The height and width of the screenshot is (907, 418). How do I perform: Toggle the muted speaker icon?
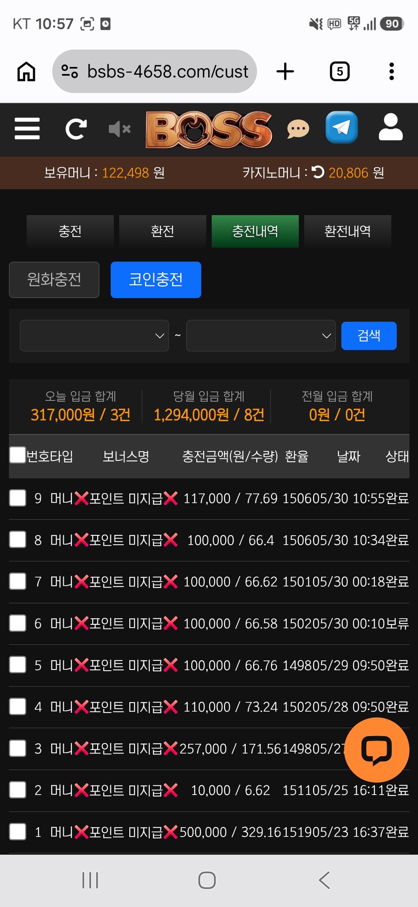[119, 129]
